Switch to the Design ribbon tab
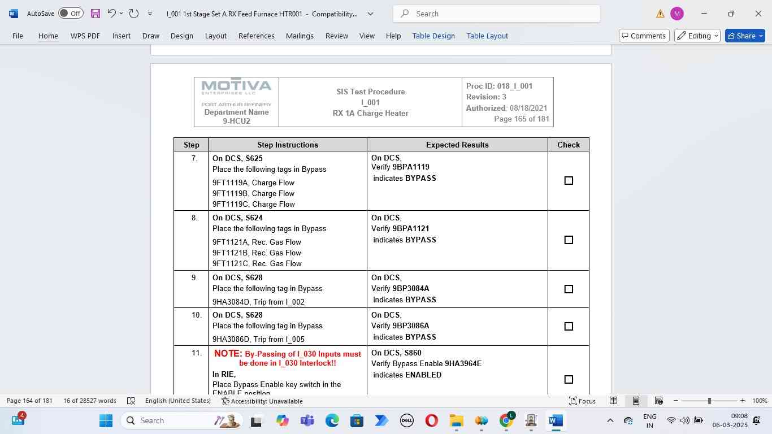Viewport: 772px width, 434px height. click(x=182, y=36)
